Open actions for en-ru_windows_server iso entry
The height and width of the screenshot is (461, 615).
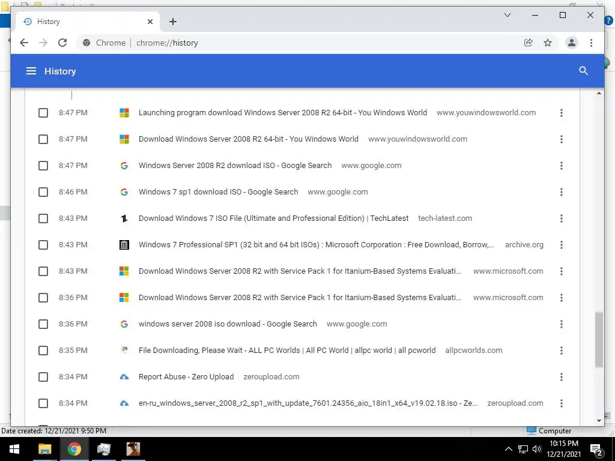coord(562,403)
